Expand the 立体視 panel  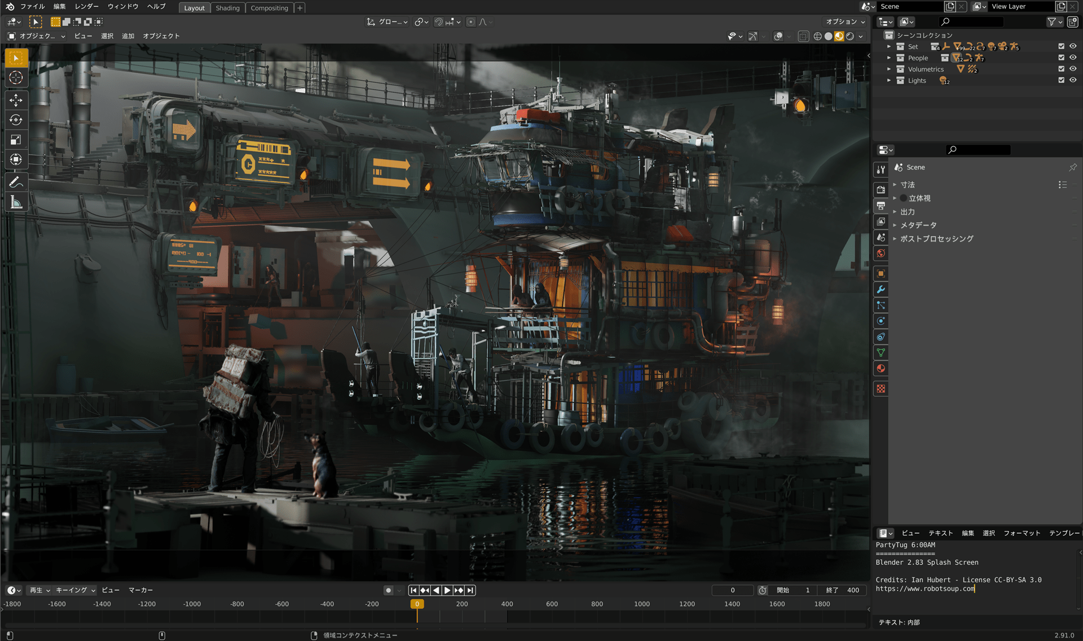pos(895,198)
